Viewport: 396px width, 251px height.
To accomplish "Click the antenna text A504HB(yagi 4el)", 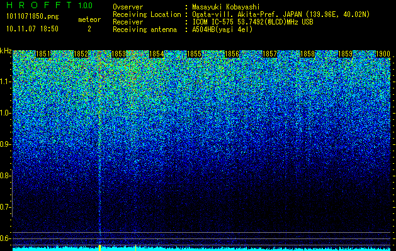I will (x=222, y=29).
